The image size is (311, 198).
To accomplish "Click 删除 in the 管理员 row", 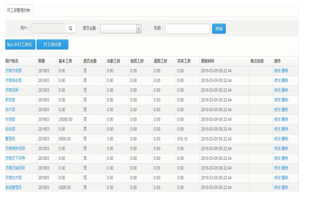I will pos(285,139).
